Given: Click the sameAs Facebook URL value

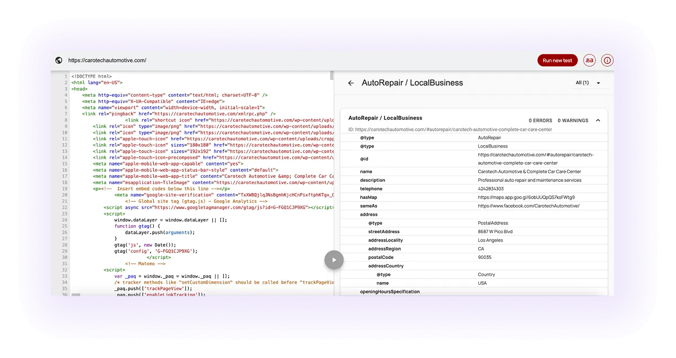Looking at the screenshot, I should coord(528,206).
